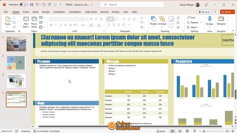Image resolution: width=237 pixels, height=133 pixels.
Task: Click Accessibility: Investigate status
Action: point(47,131)
